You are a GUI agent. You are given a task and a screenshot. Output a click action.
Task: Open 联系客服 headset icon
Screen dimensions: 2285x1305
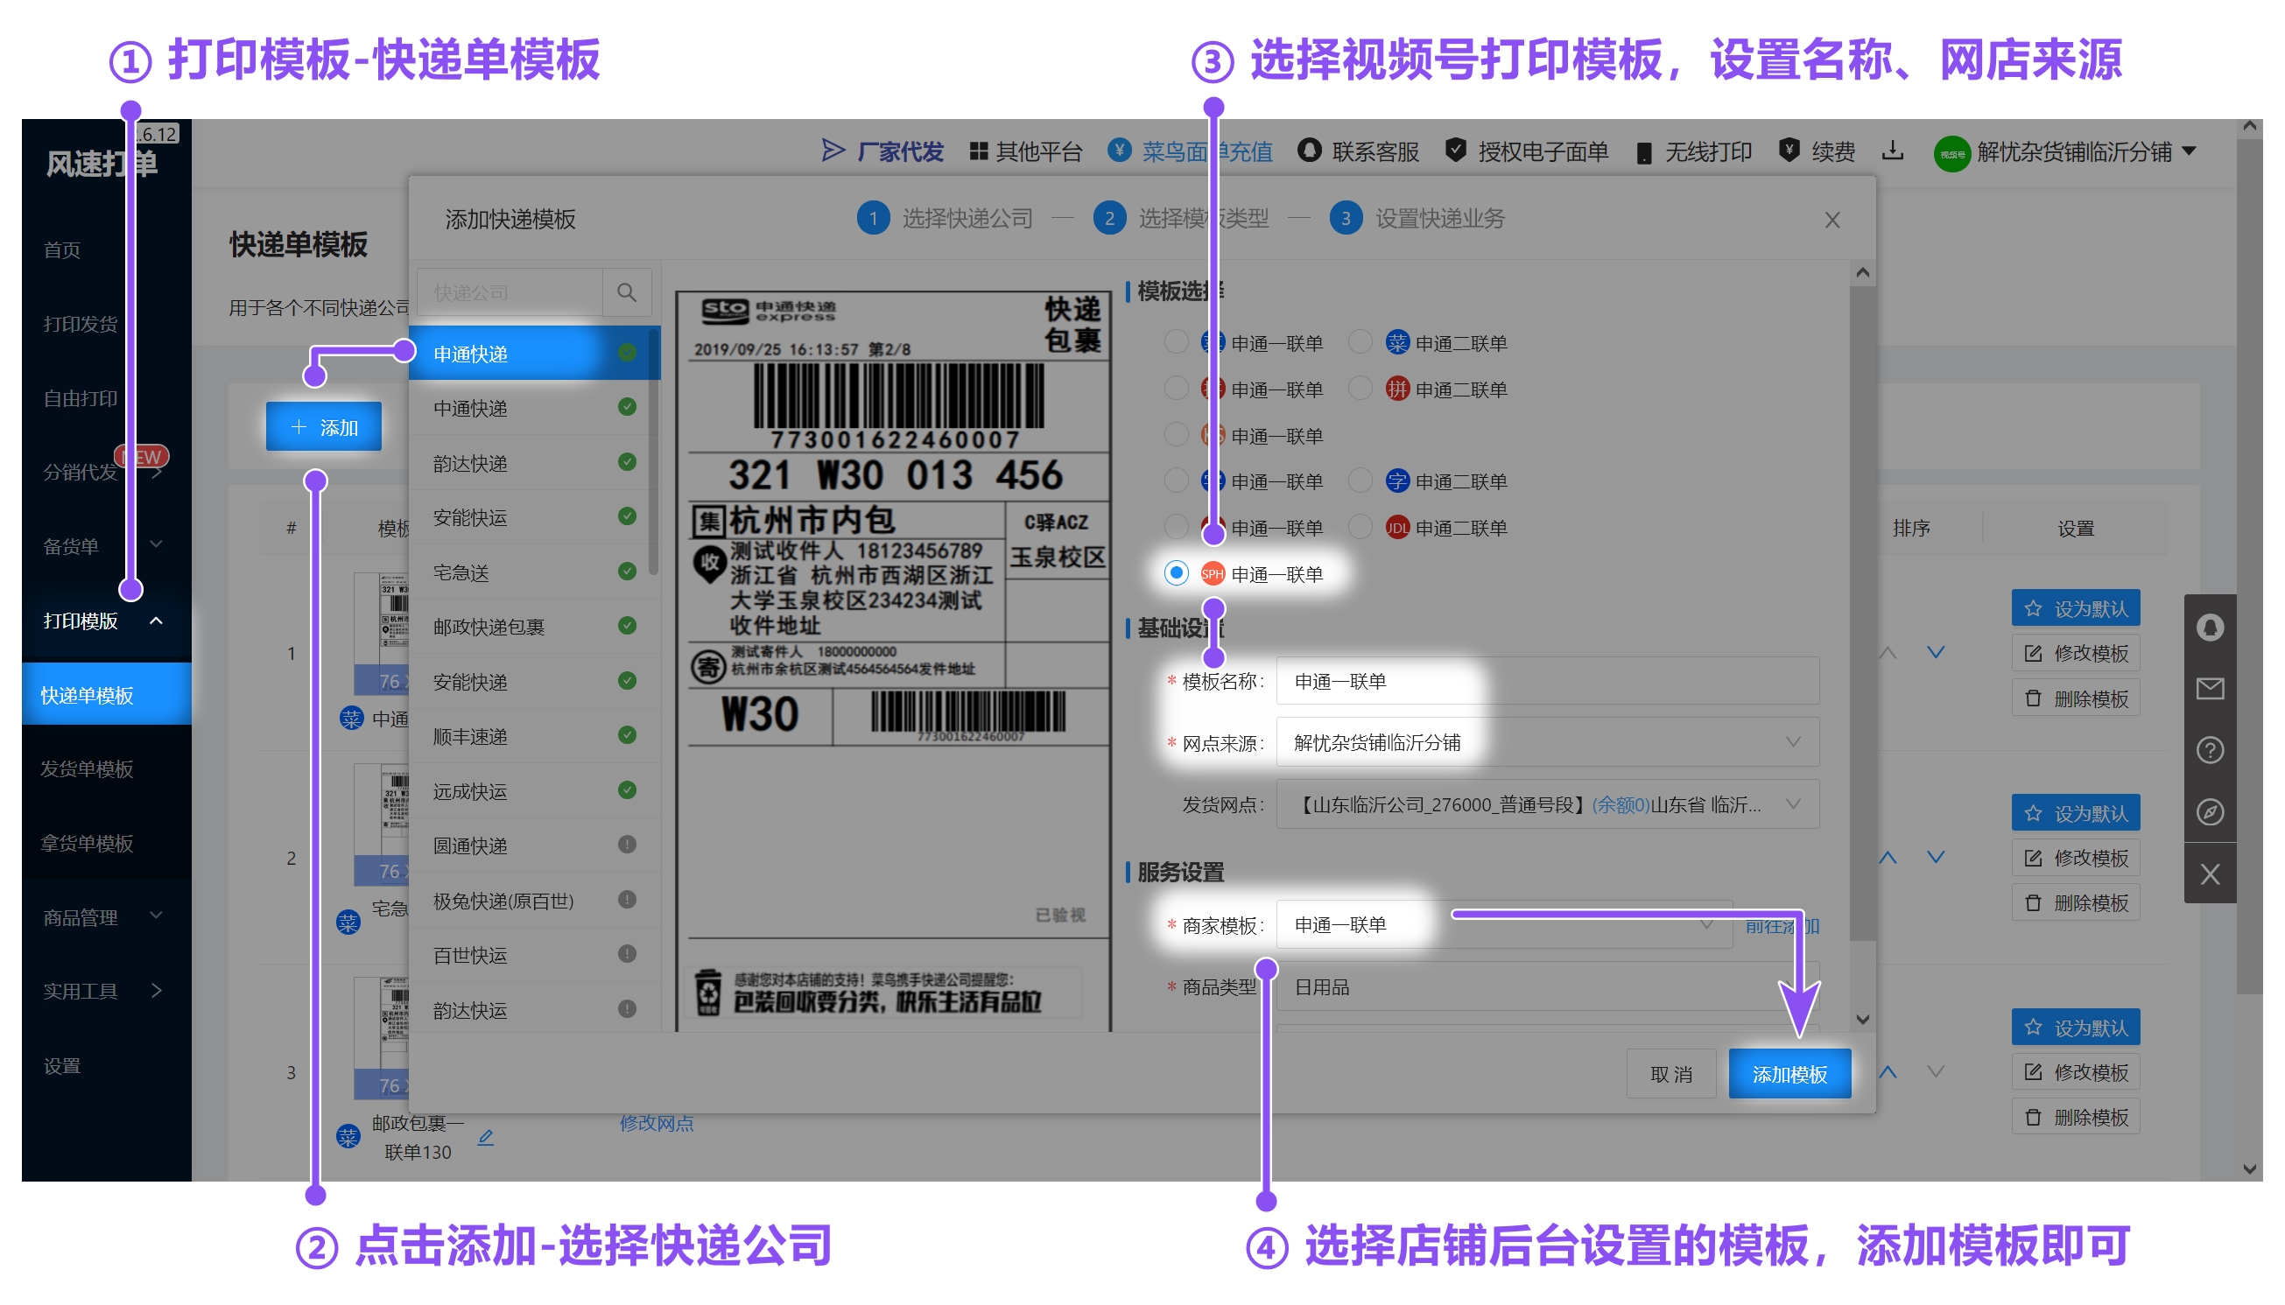pyautogui.click(x=1309, y=151)
